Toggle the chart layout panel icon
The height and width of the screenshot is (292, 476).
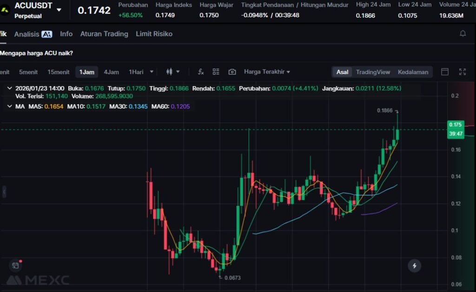(445, 72)
